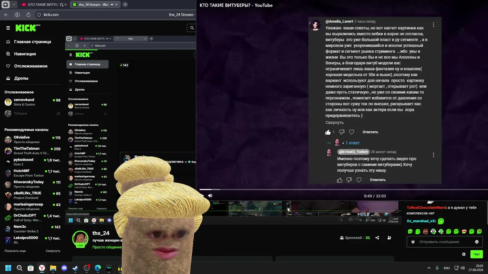Click chat username Xx_marshad_xX
Image resolution: width=488 pixels, height=274 pixels.
tap(421, 221)
